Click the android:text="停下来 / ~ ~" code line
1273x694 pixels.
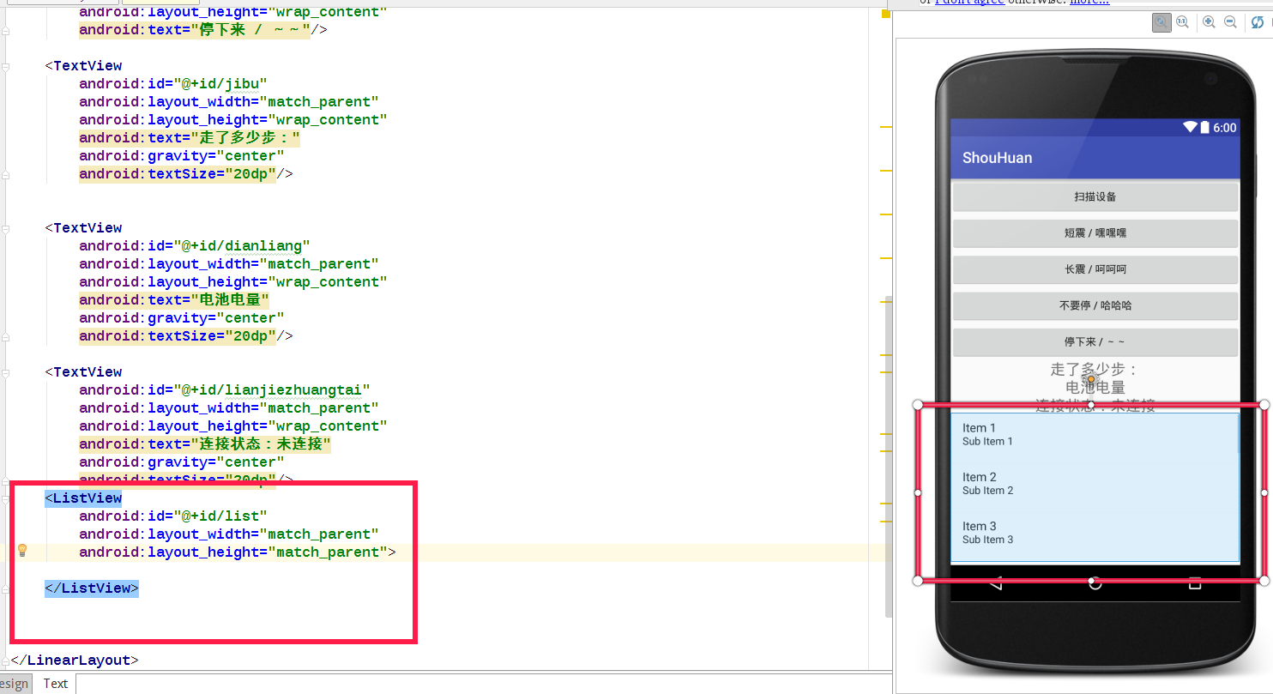pyautogui.click(x=203, y=30)
